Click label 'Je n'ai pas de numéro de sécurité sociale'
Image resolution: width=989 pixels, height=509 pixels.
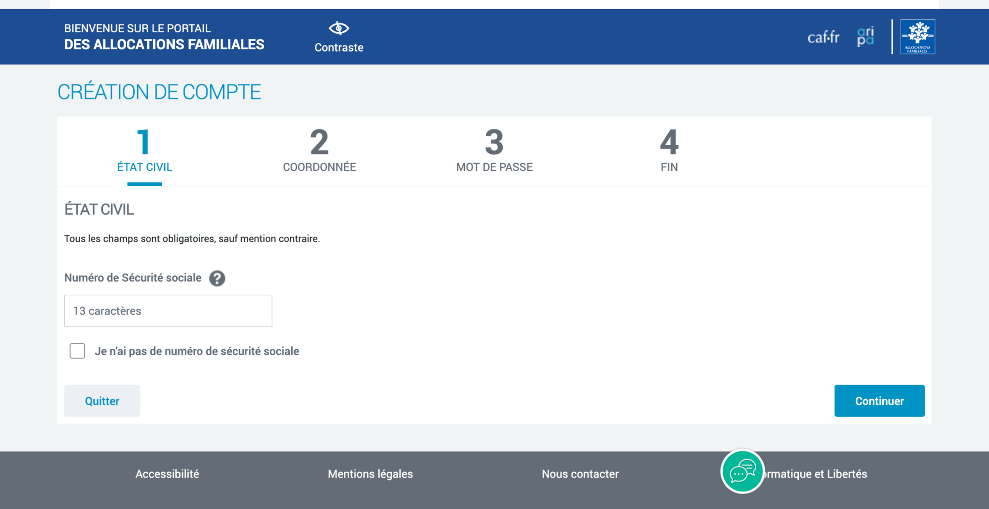tap(197, 351)
